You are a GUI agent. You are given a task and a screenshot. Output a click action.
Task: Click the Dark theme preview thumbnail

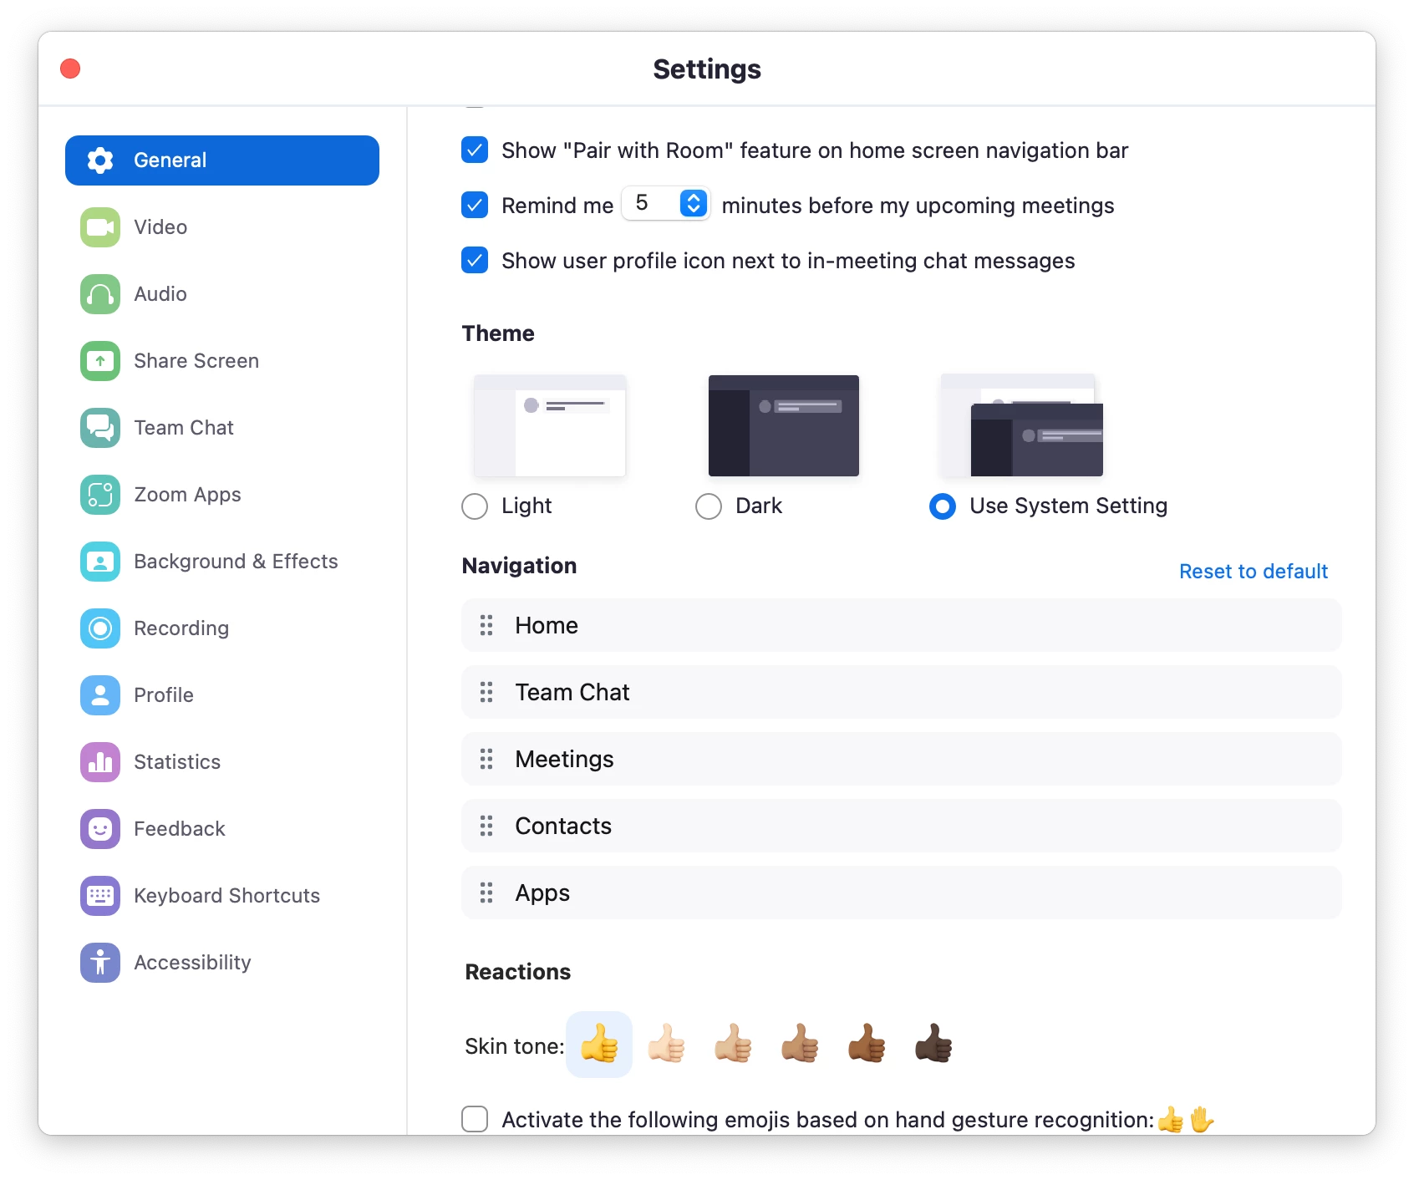pyautogui.click(x=784, y=425)
